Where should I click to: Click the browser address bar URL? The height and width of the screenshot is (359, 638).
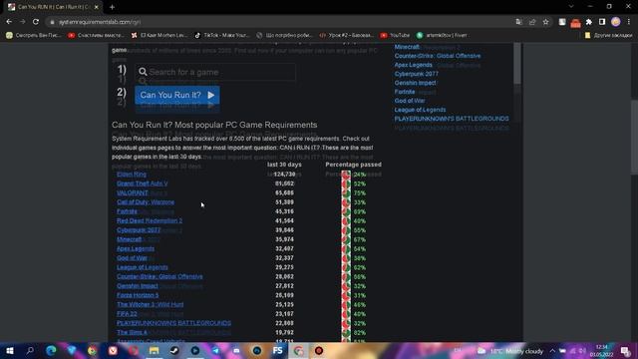100,22
